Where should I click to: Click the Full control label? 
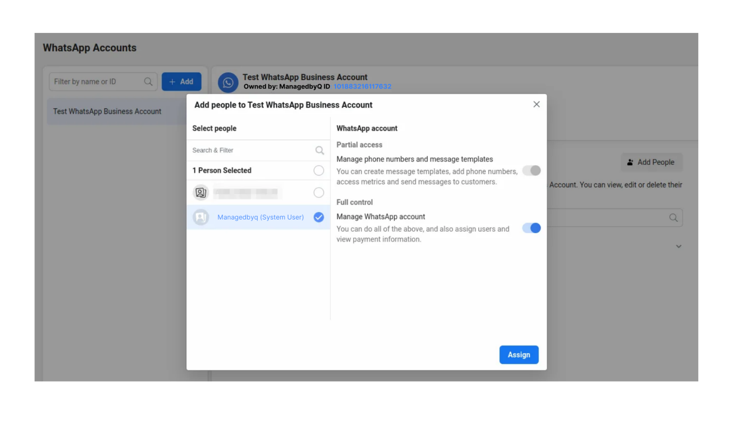click(354, 203)
